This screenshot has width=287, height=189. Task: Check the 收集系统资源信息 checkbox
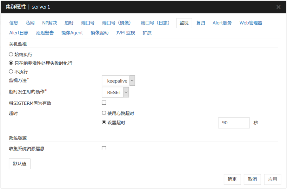(x=104, y=148)
